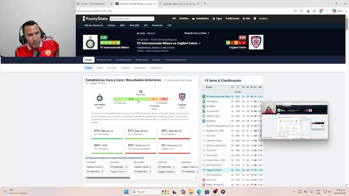The width and height of the screenshot is (349, 196).
Task: Select the Tarjetas filter
Action: pos(125,68)
